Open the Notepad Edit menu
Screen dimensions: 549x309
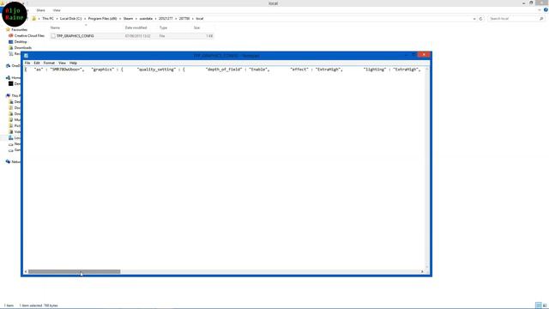click(x=37, y=63)
